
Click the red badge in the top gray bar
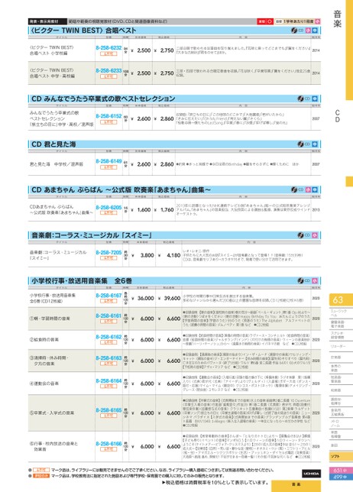pyautogui.click(x=265, y=21)
